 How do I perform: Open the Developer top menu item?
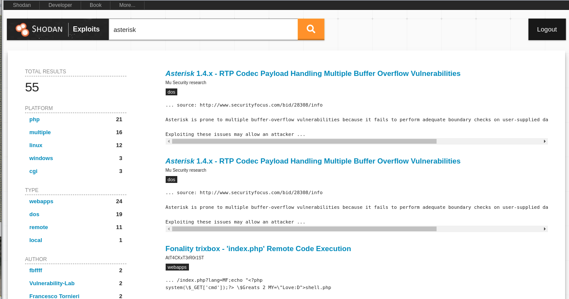pos(60,5)
